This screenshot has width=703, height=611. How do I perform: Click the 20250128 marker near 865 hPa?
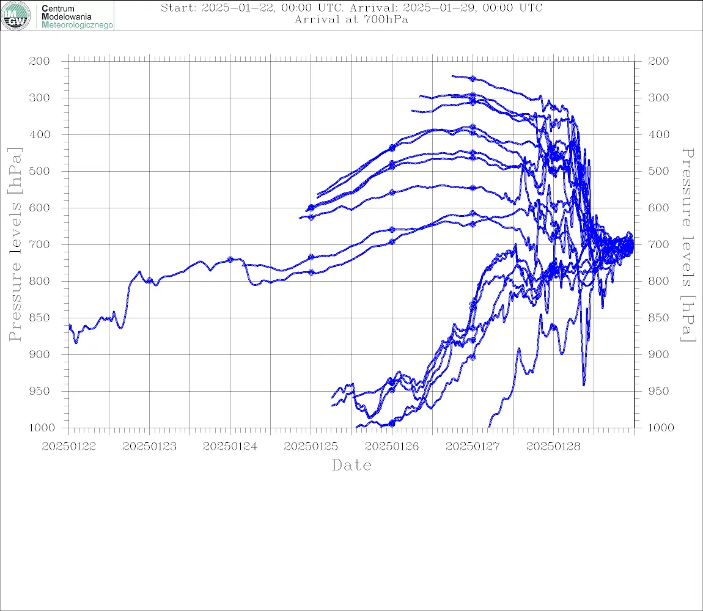(554, 327)
